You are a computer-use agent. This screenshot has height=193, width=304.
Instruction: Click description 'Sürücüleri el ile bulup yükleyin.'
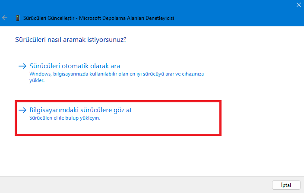(65, 118)
